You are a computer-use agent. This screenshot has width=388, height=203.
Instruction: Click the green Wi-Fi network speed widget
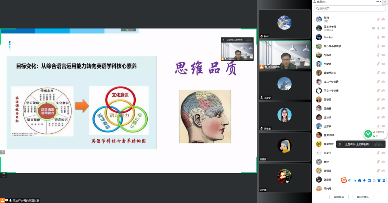coord(375,134)
